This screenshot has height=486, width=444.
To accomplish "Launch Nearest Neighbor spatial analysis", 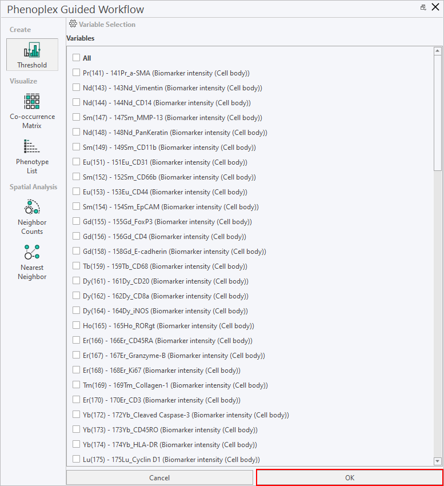I will [32, 262].
